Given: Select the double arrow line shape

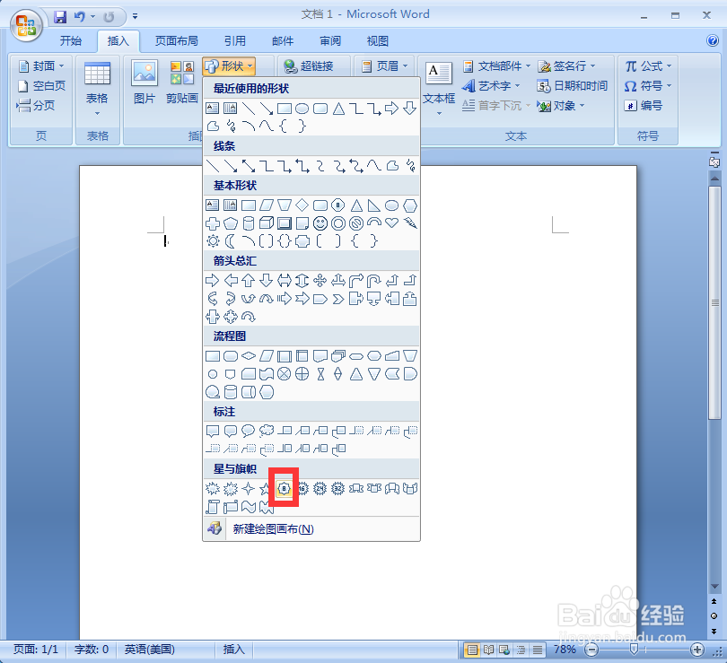Looking at the screenshot, I should [x=249, y=166].
